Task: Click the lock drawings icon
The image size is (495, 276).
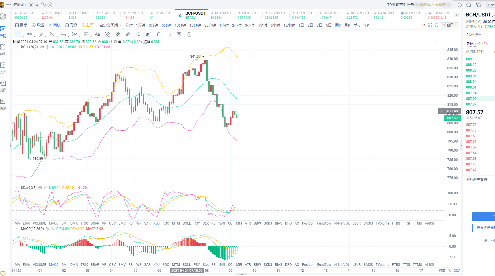Action: coord(159,34)
